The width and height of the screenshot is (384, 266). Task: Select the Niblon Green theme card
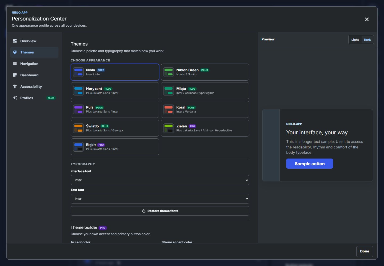[205, 72]
